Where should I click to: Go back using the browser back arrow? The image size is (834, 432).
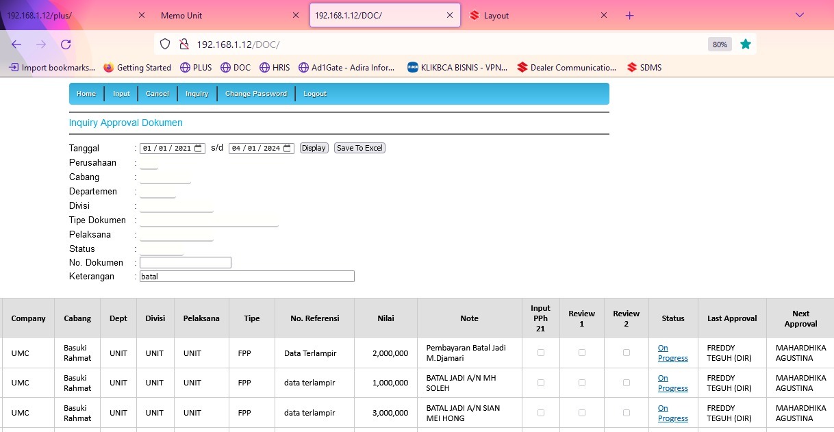click(x=16, y=45)
